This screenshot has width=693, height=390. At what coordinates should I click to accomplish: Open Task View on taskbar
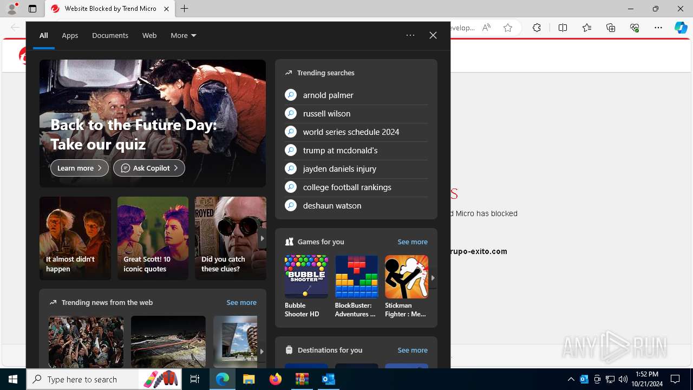pyautogui.click(x=195, y=379)
